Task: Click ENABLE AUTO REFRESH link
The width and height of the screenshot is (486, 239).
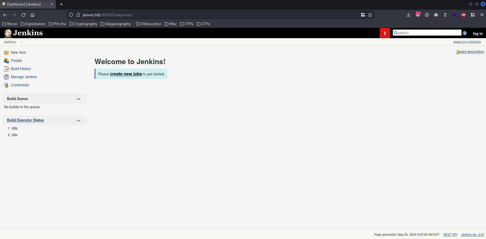Action: 467,42
